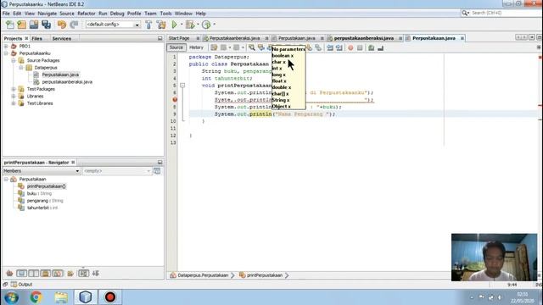This screenshot has width=543, height=305.
Task: Click Dataperpus.Perpustakaan breadcrumb
Action: [203, 275]
